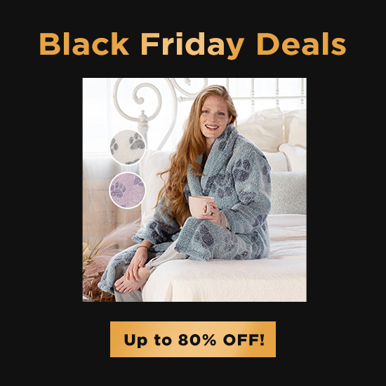Viewport: 386px width, 386px height.
Task: Select the woman's smiling face
Action: (x=213, y=117)
